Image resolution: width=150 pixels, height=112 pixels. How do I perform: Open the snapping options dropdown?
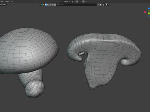[x=80, y=2]
